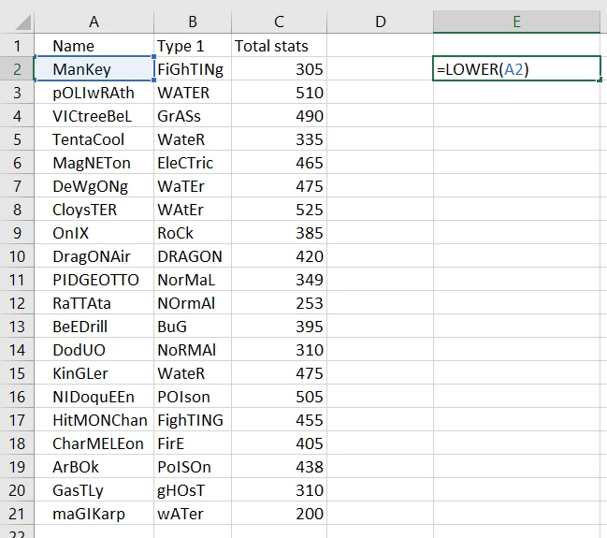Select the cell containing TentaCool
This screenshot has width=607, height=538.
pyautogui.click(x=94, y=139)
